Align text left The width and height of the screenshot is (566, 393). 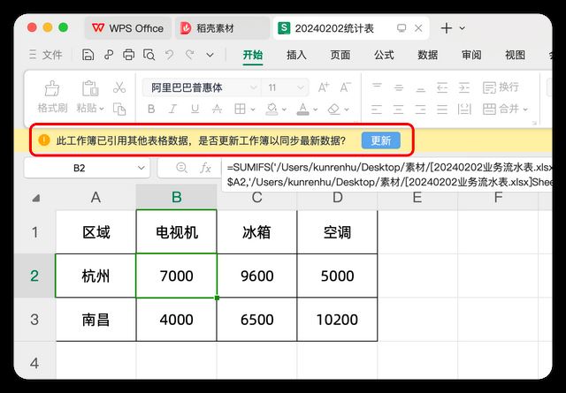[x=377, y=110]
